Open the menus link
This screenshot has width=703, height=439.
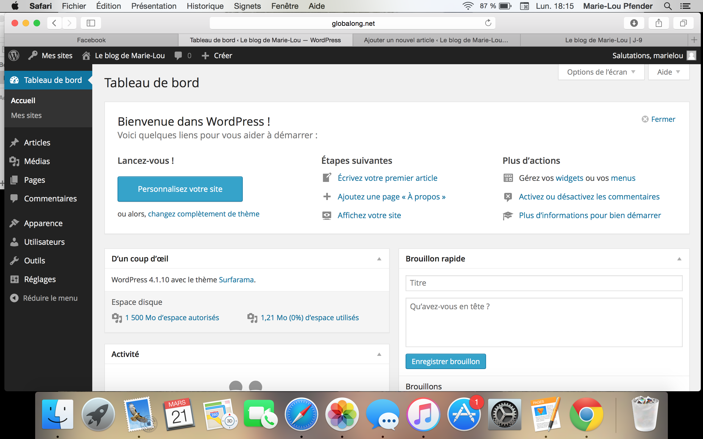(623, 178)
